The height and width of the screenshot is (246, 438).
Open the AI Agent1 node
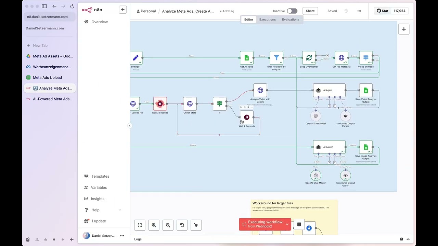click(x=329, y=147)
